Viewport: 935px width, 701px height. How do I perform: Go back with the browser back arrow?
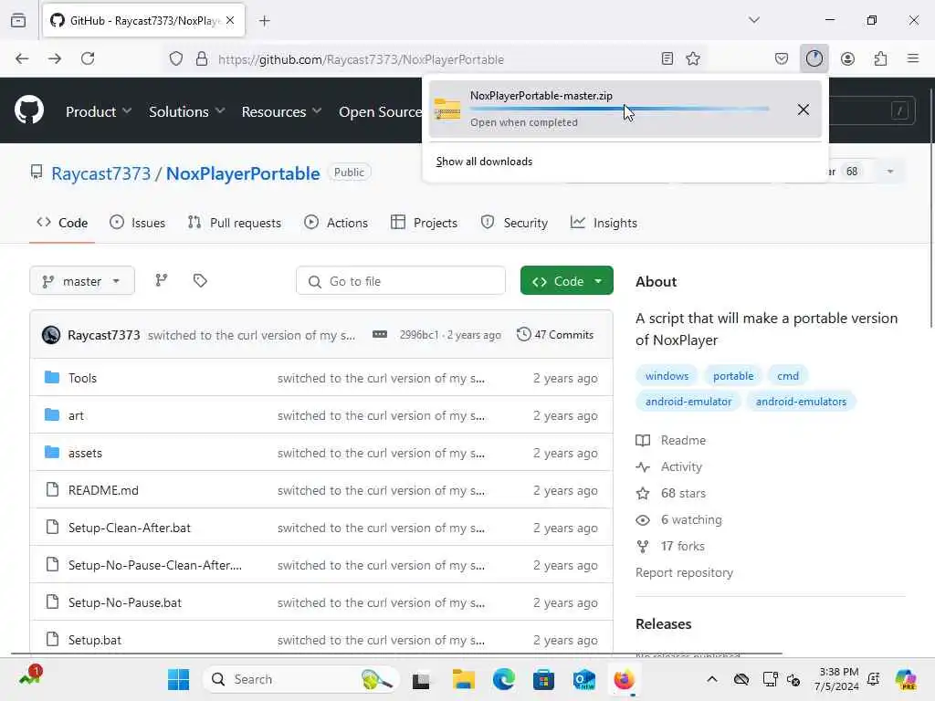click(22, 58)
